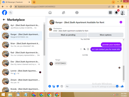Viewport: 129px width, 97px height.
Task: Click chat scrollbar up arrow
Action: pos(124,40)
